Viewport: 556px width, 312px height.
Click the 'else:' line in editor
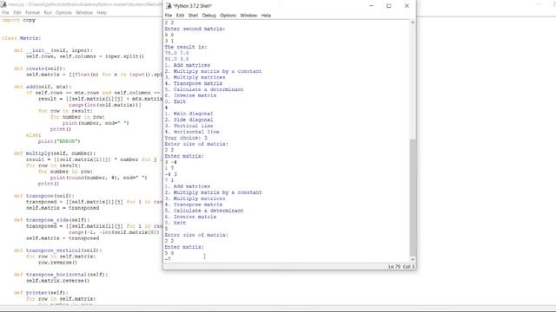(x=33, y=135)
